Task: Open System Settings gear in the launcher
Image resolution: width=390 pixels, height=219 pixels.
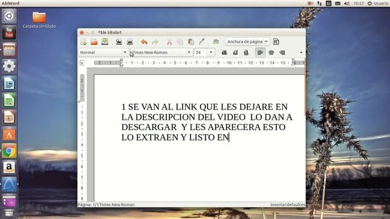Action: 9,66
